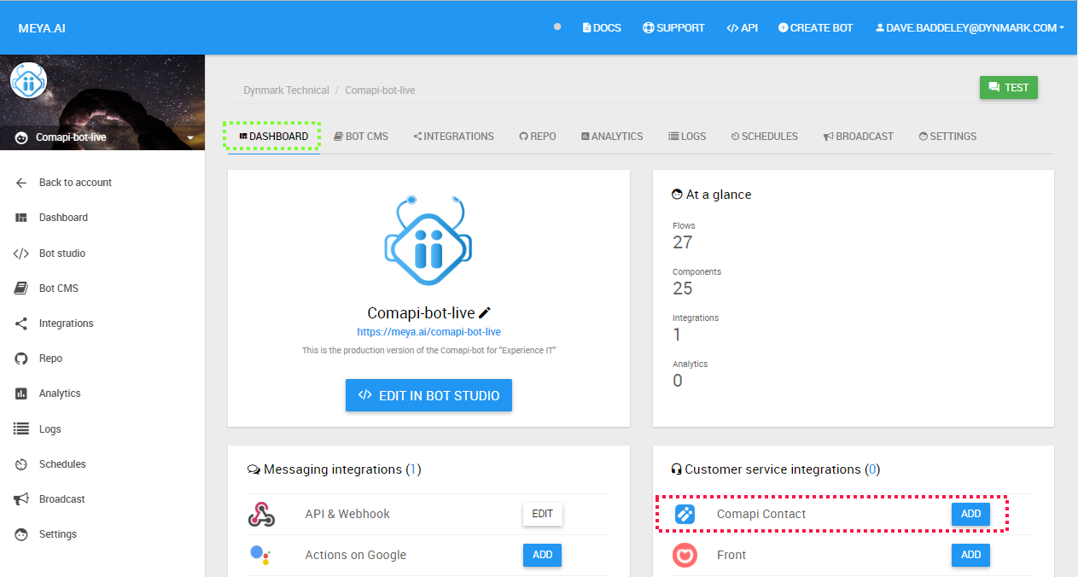Click the sidebar Analytics chart icon

[21, 393]
